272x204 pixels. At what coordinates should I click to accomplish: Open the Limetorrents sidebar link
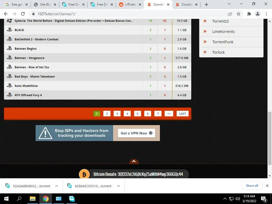coord(223,32)
